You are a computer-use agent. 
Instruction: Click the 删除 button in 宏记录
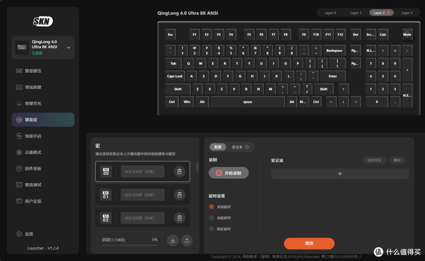[397, 160]
